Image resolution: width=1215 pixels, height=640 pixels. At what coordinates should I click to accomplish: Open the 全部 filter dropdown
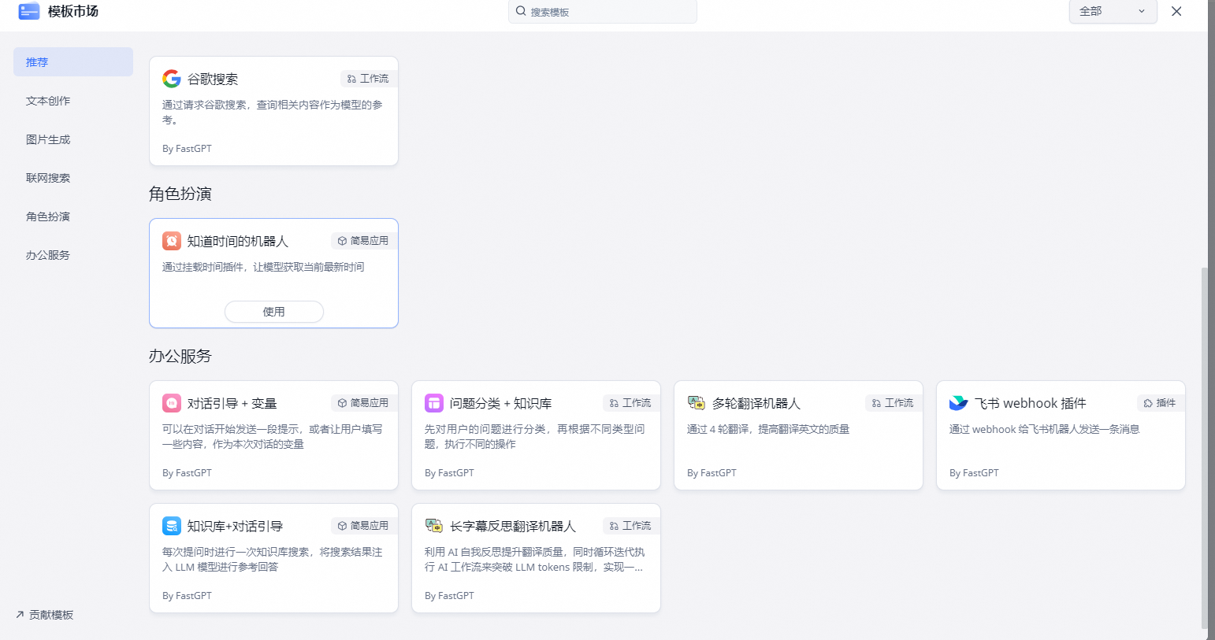coord(1113,12)
